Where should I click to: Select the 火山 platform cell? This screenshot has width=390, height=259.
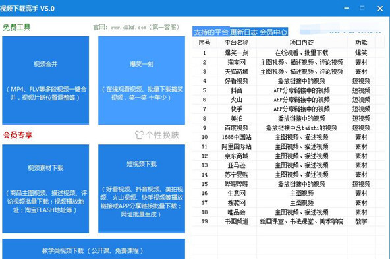coord(237,100)
